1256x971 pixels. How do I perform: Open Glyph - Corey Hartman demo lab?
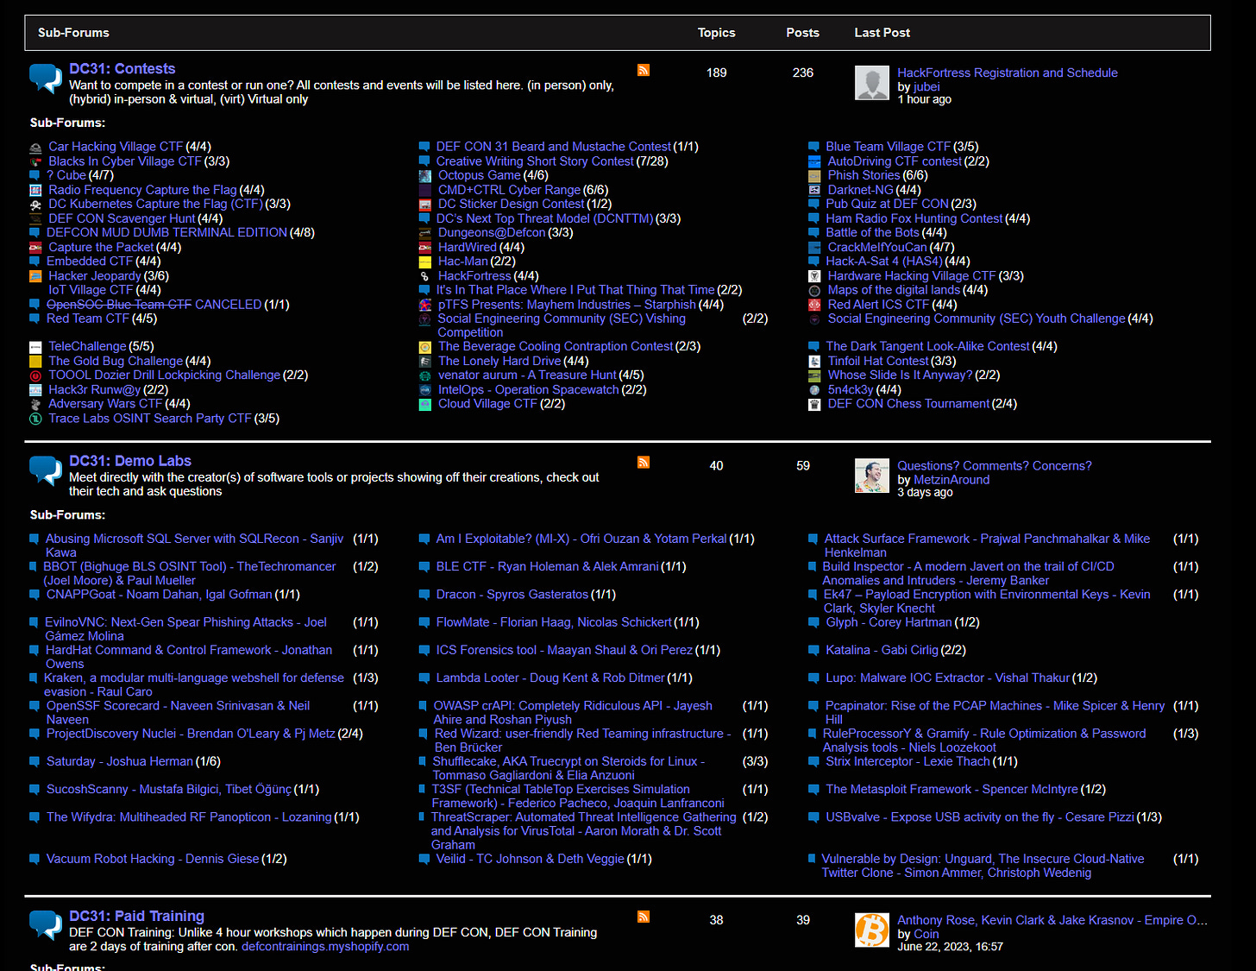(889, 622)
